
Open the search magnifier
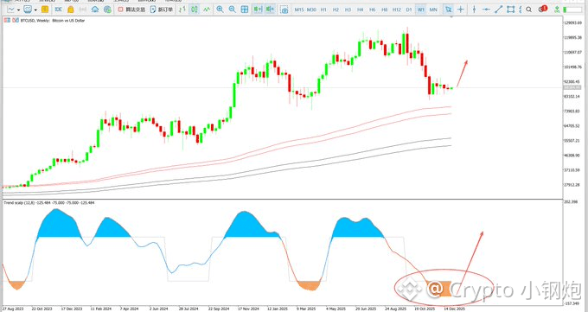coord(528,10)
